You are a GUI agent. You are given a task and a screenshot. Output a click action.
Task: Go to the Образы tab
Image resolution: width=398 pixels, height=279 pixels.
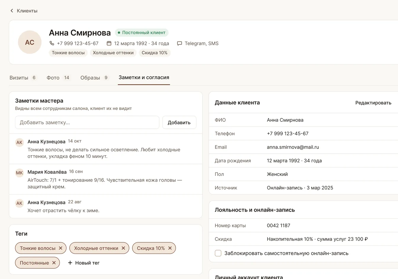coord(94,78)
